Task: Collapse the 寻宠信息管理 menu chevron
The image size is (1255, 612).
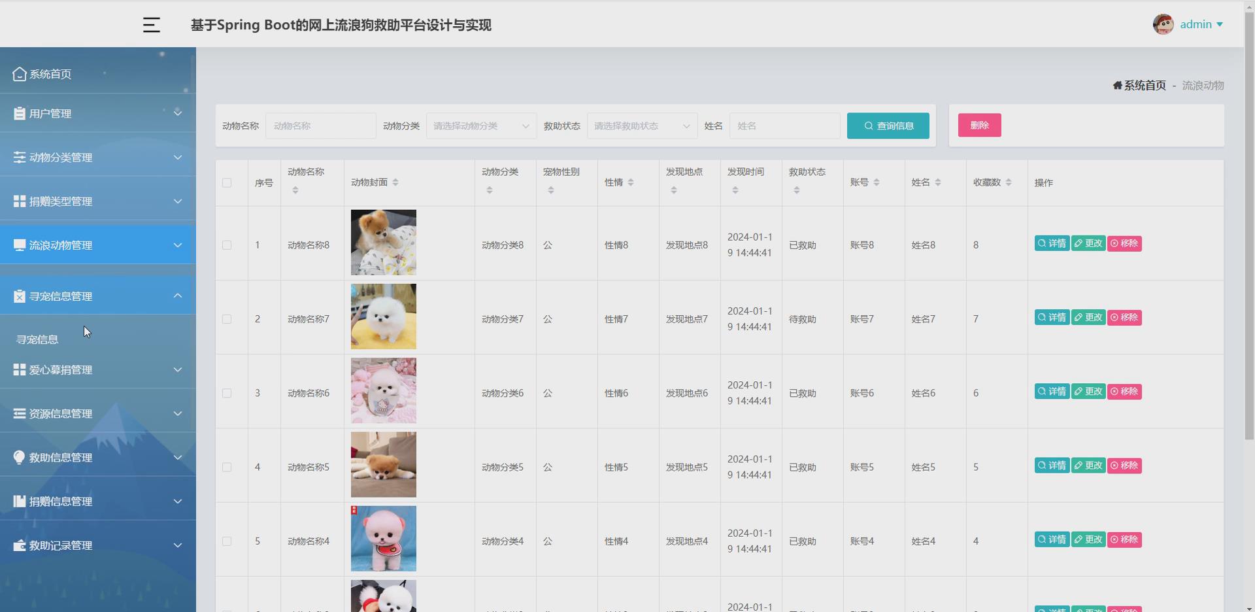Action: [x=178, y=296]
